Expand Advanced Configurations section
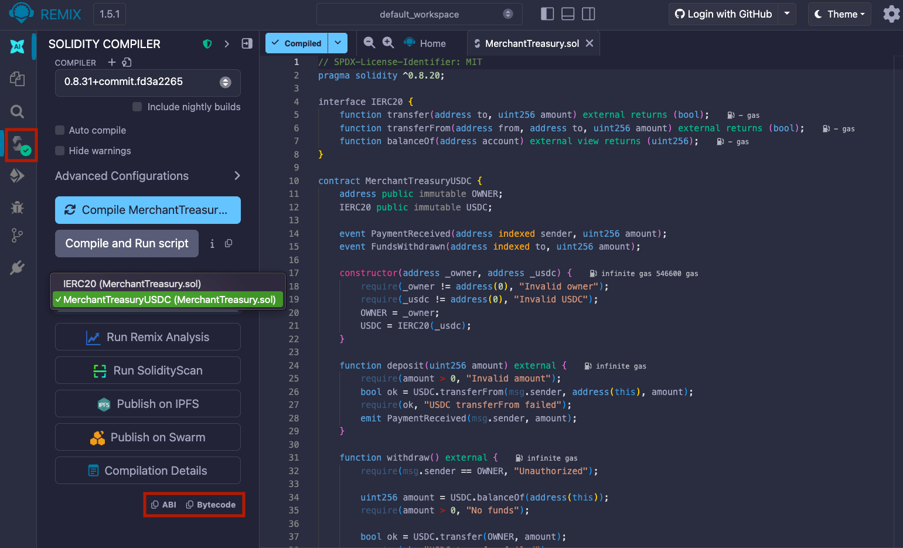 (148, 176)
